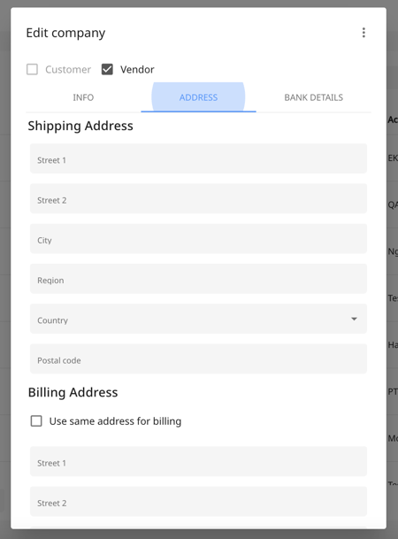Switch to the INFO tab
The width and height of the screenshot is (398, 539).
[x=83, y=97]
